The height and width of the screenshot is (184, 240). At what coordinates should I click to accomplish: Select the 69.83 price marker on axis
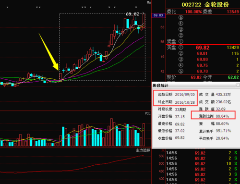click(x=158, y=15)
